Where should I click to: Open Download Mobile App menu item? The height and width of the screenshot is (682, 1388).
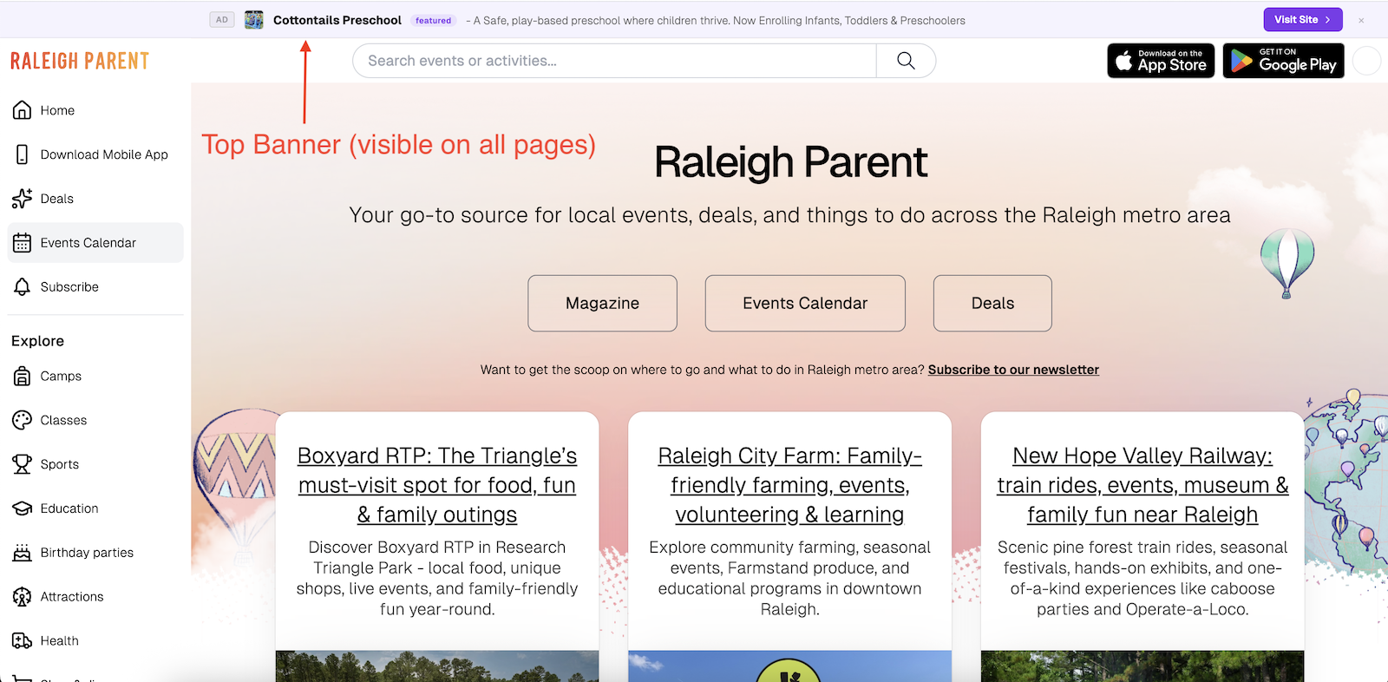click(95, 154)
